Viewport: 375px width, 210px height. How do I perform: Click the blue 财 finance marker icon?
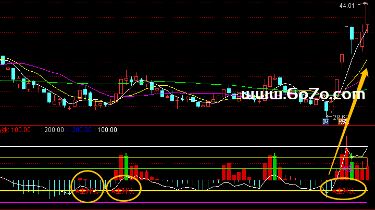point(326,122)
